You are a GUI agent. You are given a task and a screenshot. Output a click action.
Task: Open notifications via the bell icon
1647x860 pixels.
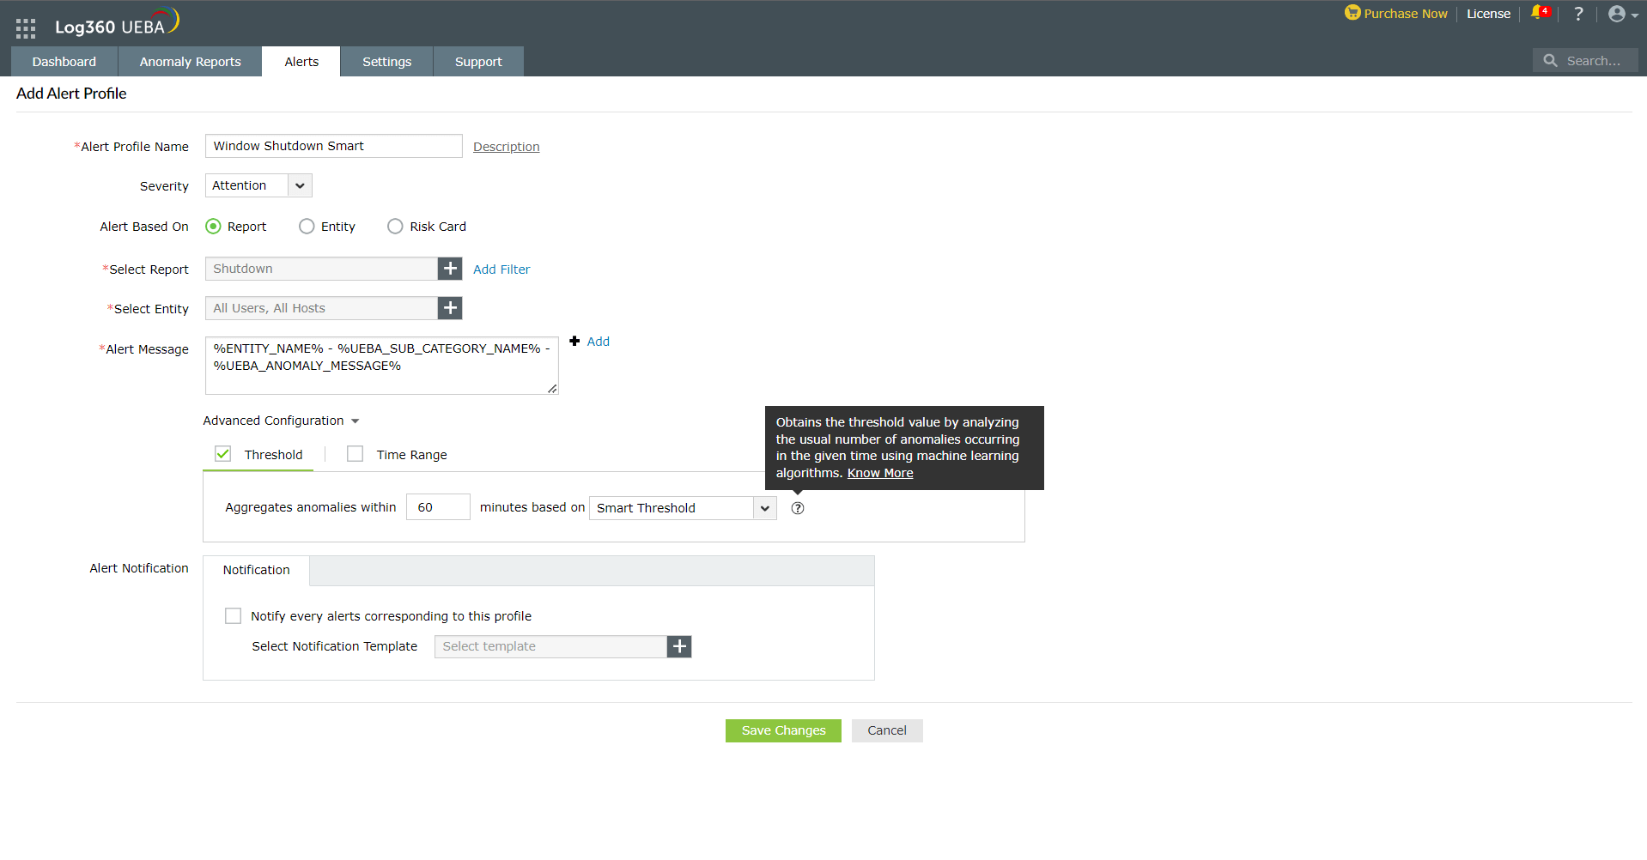pyautogui.click(x=1538, y=14)
